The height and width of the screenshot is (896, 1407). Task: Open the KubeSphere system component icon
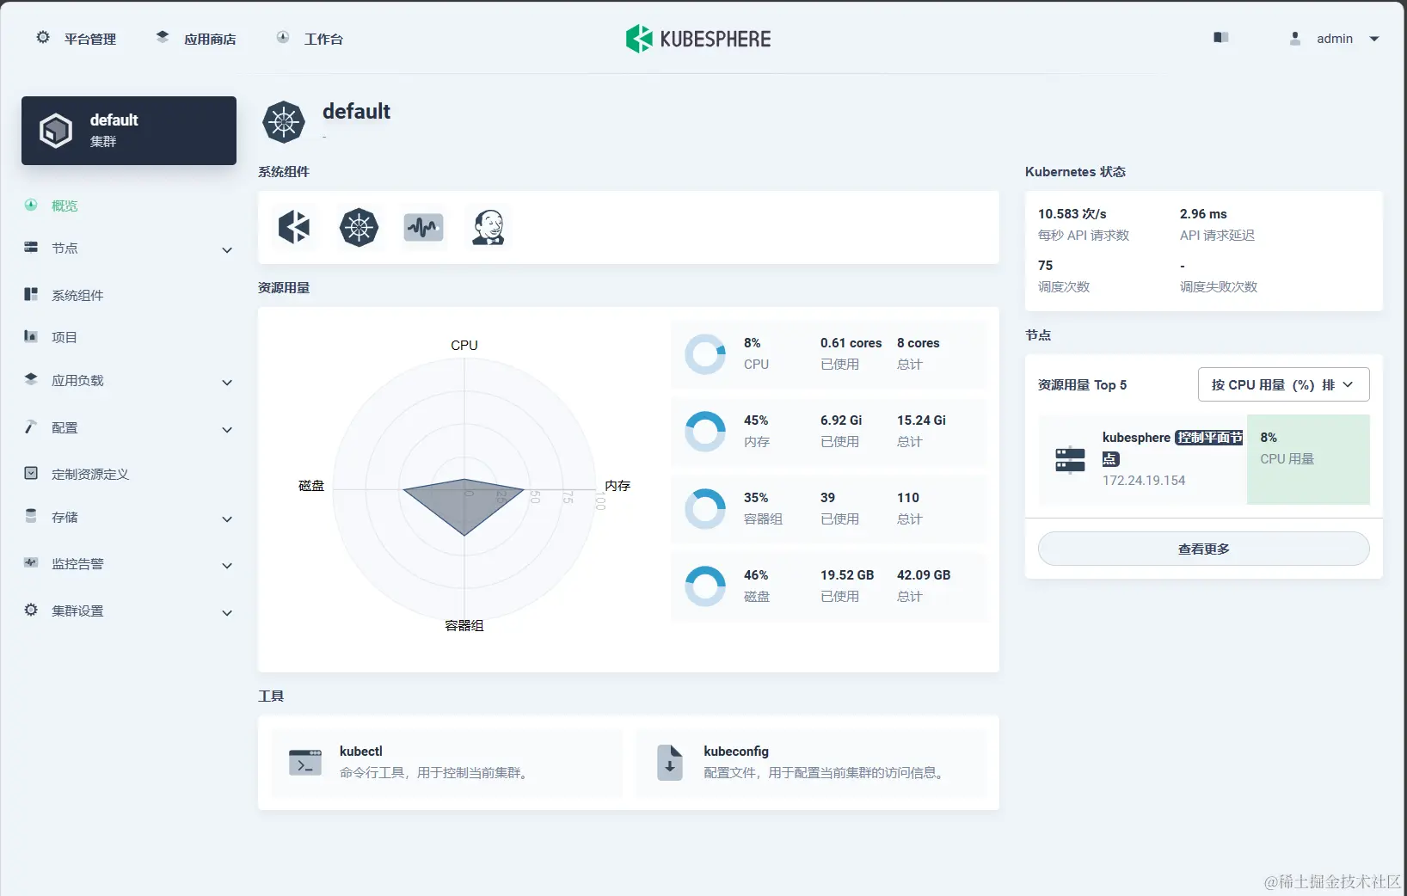click(294, 228)
